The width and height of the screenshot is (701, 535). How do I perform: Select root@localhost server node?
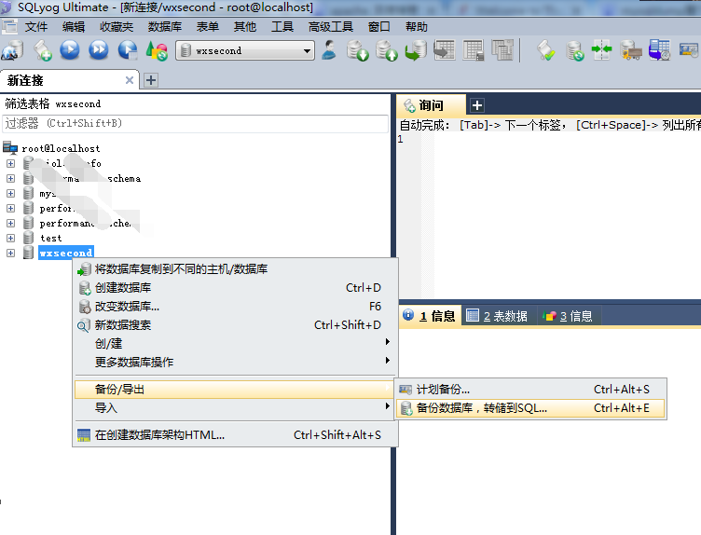tap(61, 148)
